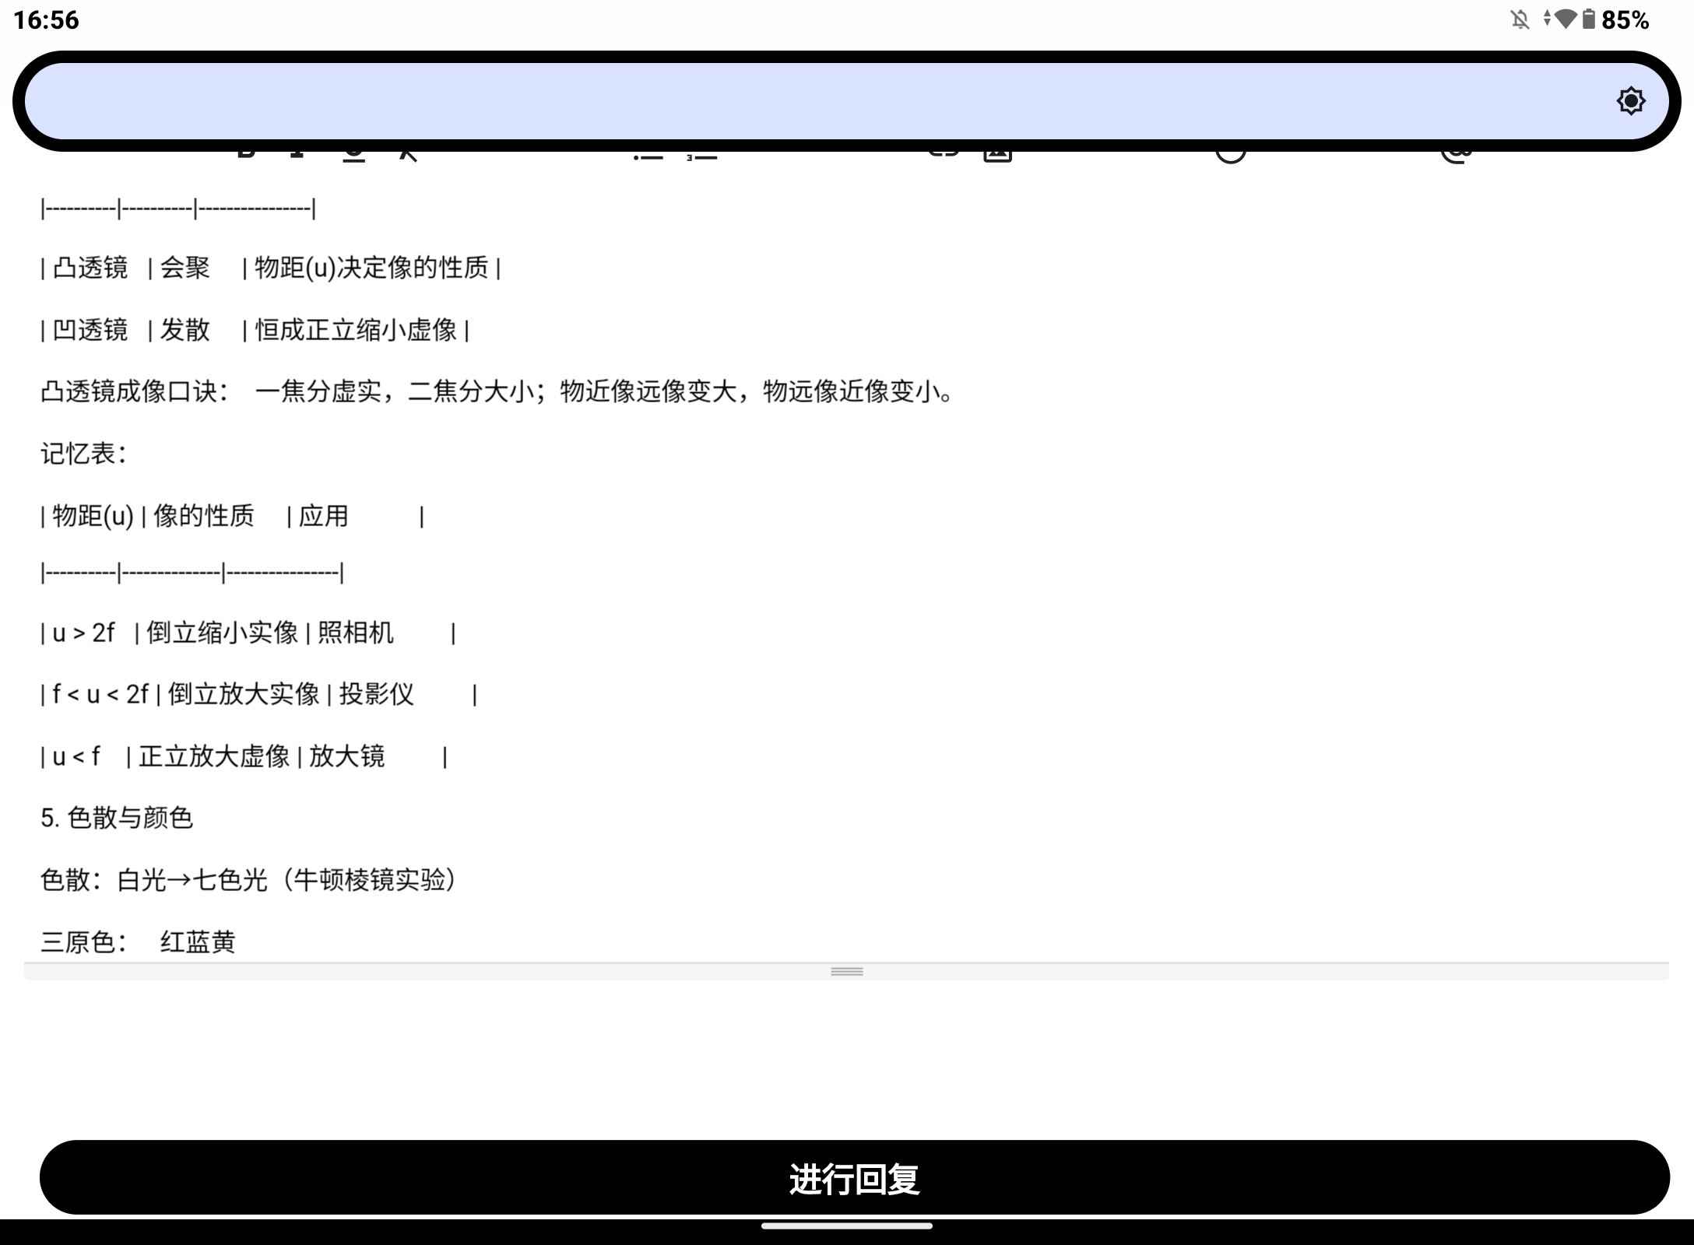Image resolution: width=1694 pixels, height=1245 pixels.
Task: Click the dashed separator under 物距(u) header
Action: 192,573
